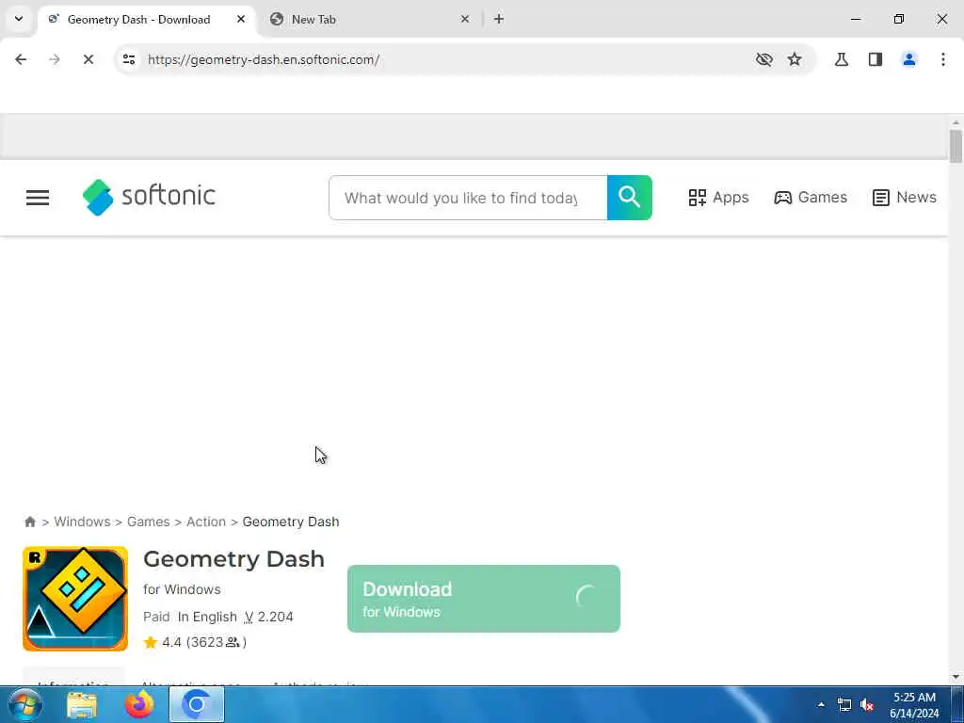Click the network tray icon
Image resolution: width=964 pixels, height=723 pixels.
pos(844,704)
